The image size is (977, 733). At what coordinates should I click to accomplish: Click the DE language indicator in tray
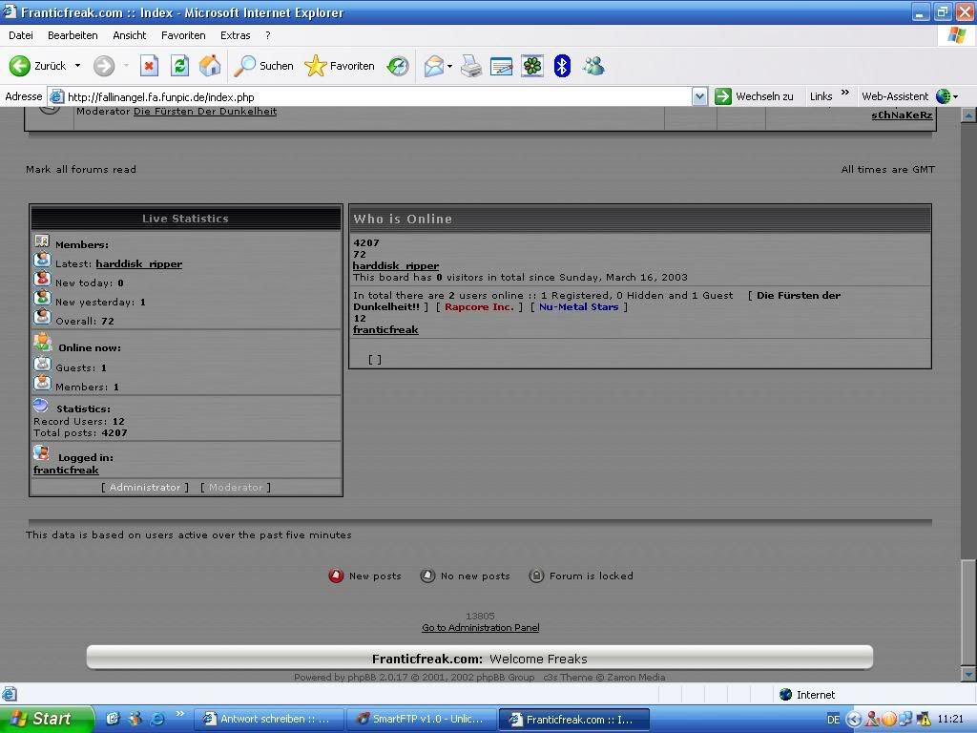click(833, 720)
